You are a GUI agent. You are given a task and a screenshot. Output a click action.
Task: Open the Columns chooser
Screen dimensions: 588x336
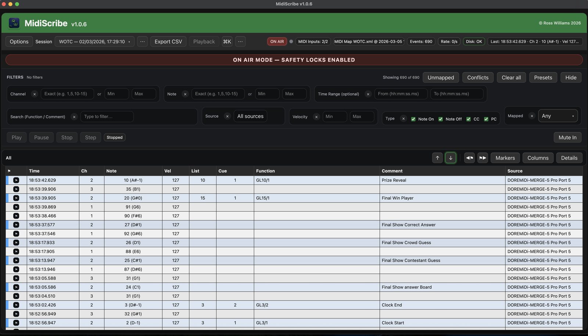pos(538,158)
